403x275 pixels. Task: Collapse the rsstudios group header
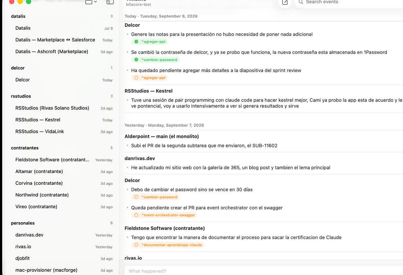62,96
